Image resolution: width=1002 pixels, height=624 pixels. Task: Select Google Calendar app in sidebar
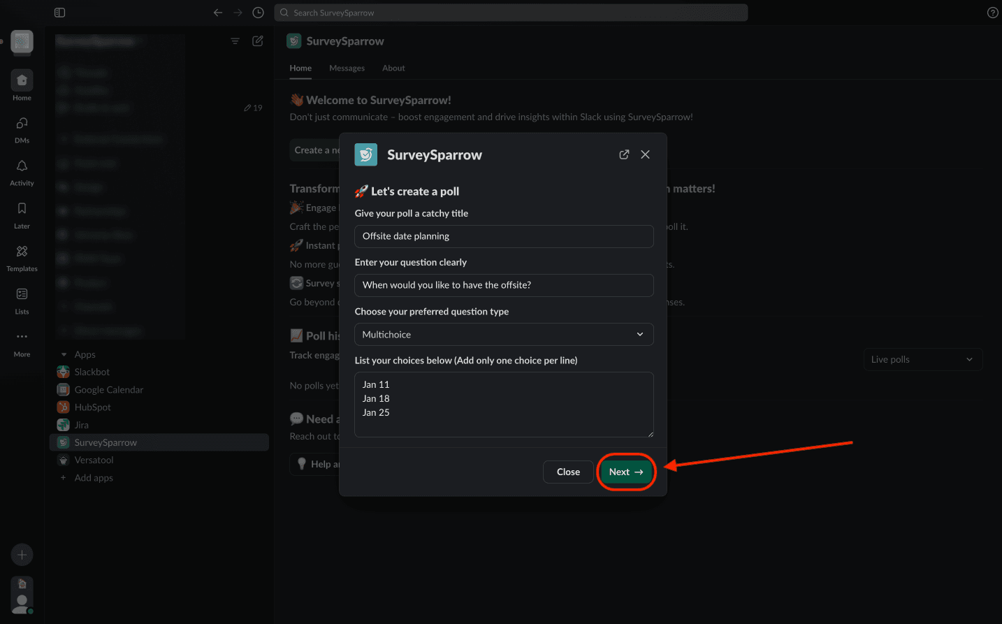[x=108, y=390]
